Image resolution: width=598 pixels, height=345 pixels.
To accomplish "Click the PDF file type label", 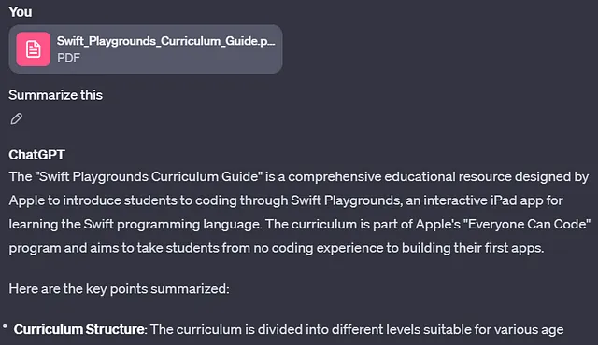I will [68, 58].
